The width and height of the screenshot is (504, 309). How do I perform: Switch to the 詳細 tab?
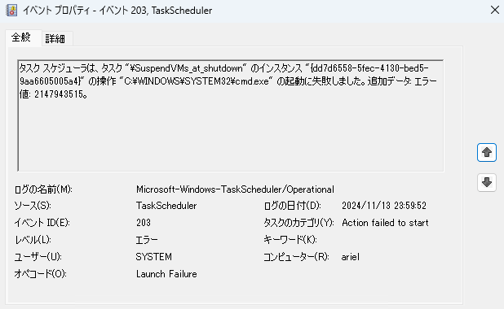pyautogui.click(x=55, y=39)
